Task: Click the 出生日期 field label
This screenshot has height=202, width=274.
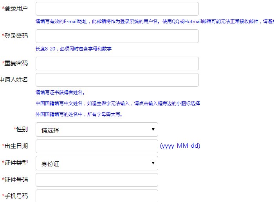Action: (x=15, y=146)
